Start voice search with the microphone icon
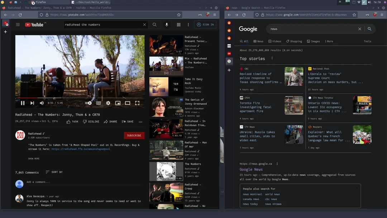The width and height of the screenshot is (387, 218). 166,25
